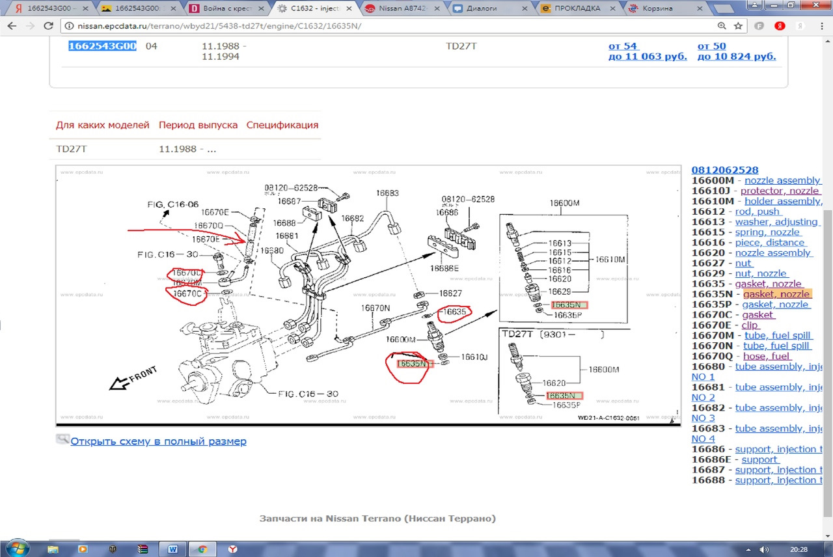Open 'tube, fuel spill' link for 16670M
The height and width of the screenshot is (557, 833).
[778, 336]
